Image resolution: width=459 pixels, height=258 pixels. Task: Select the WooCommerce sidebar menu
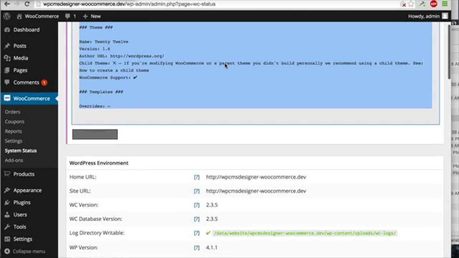(x=29, y=99)
